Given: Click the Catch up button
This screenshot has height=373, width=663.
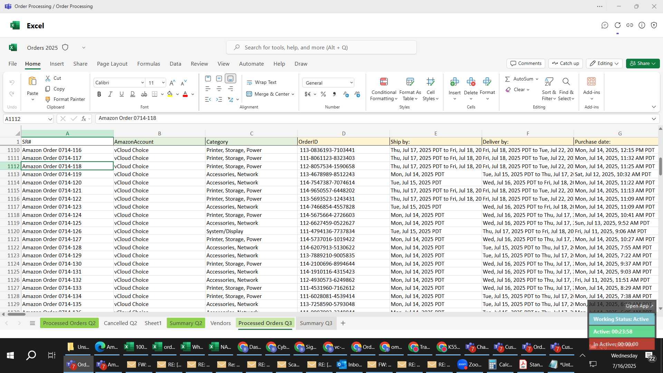Looking at the screenshot, I should pyautogui.click(x=565, y=63).
